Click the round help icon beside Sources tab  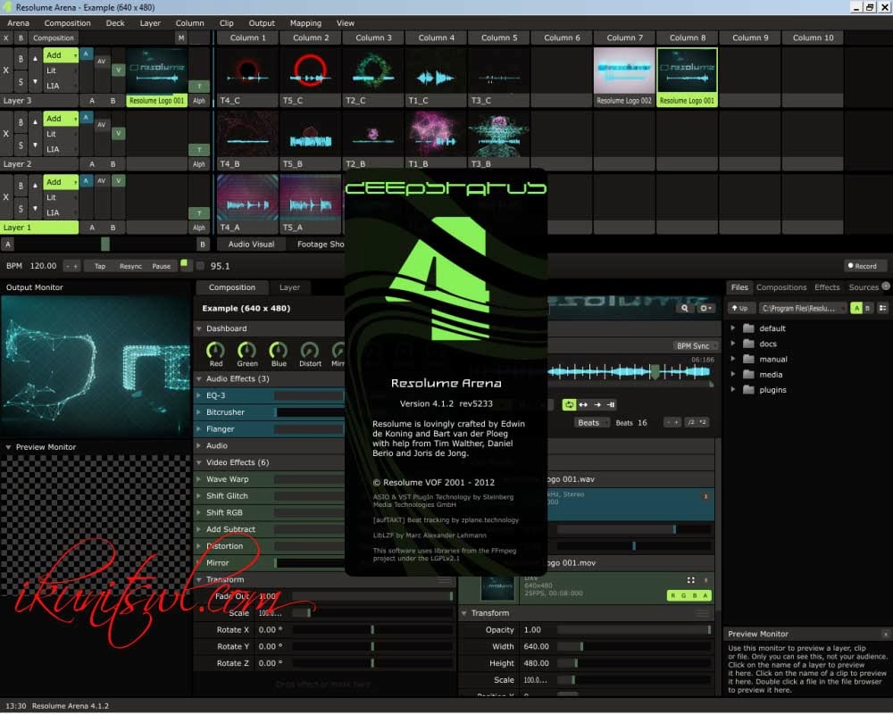pyautogui.click(x=886, y=286)
